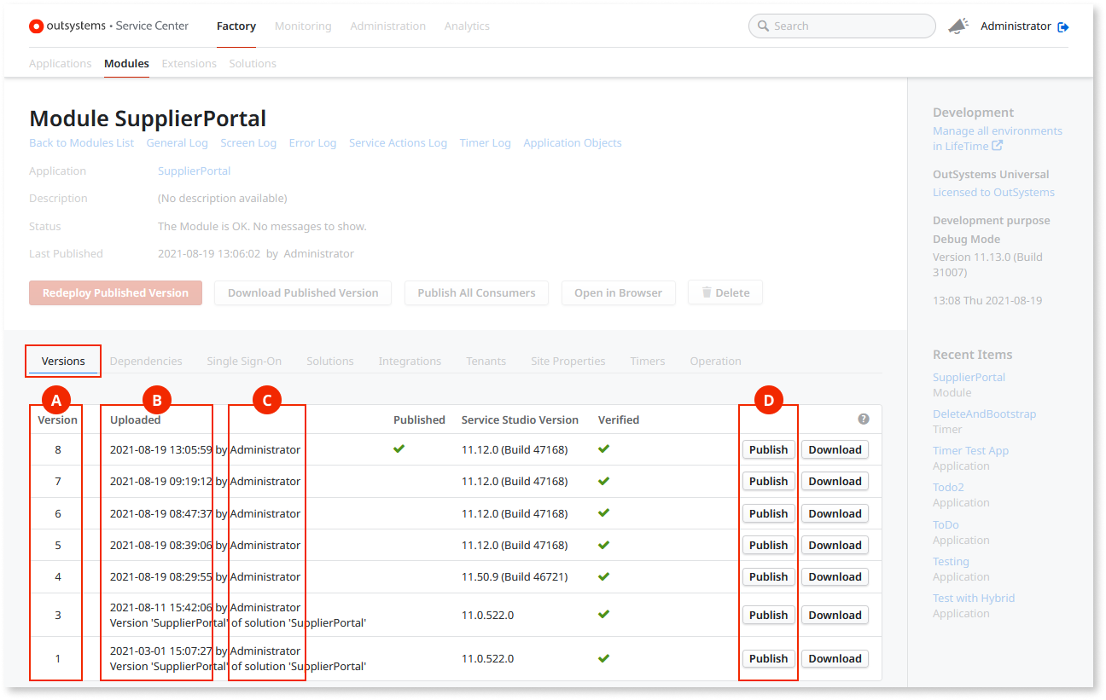1106x700 pixels.
Task: Click the published checkmark on version 8 row
Action: pyautogui.click(x=399, y=448)
